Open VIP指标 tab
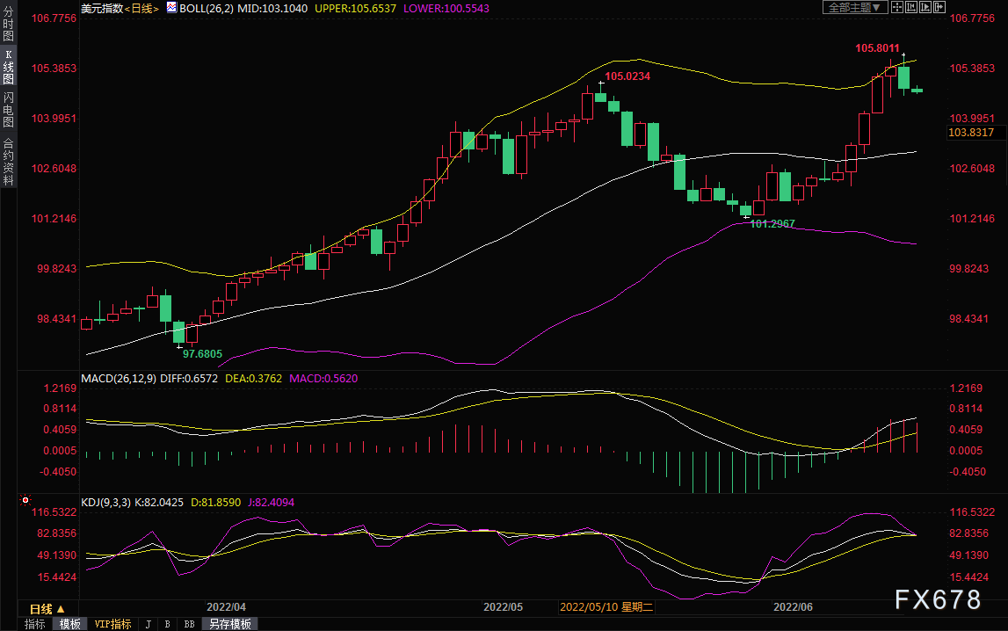The width and height of the screenshot is (1008, 631). [112, 624]
